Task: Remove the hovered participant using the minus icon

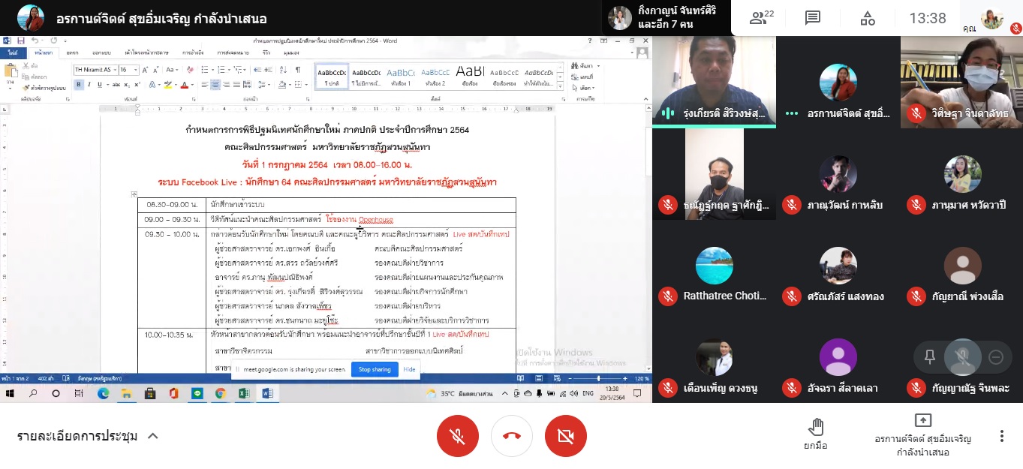Action: [996, 357]
